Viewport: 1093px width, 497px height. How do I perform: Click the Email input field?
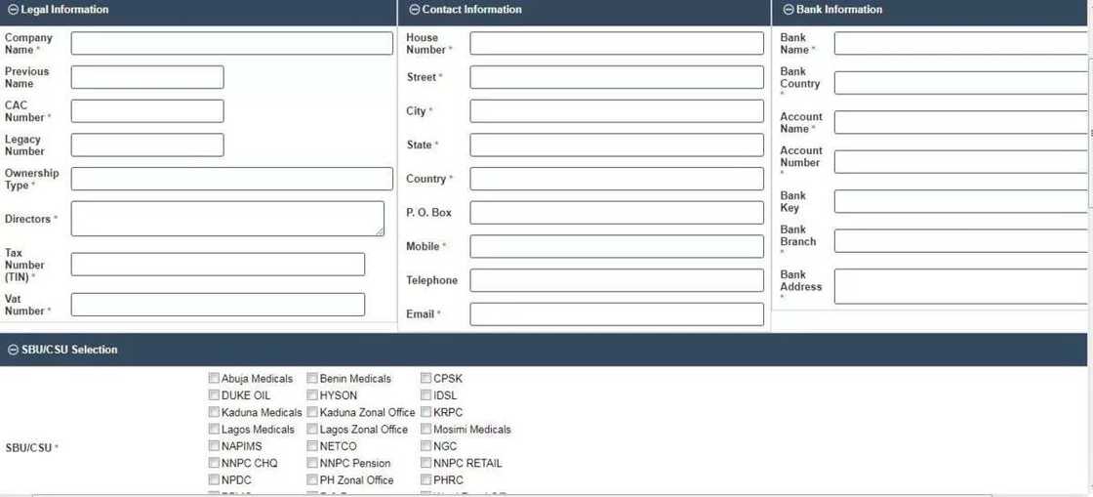(x=616, y=314)
